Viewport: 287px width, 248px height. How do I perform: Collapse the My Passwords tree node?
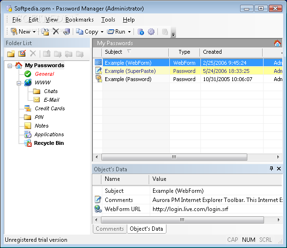tap(10, 66)
